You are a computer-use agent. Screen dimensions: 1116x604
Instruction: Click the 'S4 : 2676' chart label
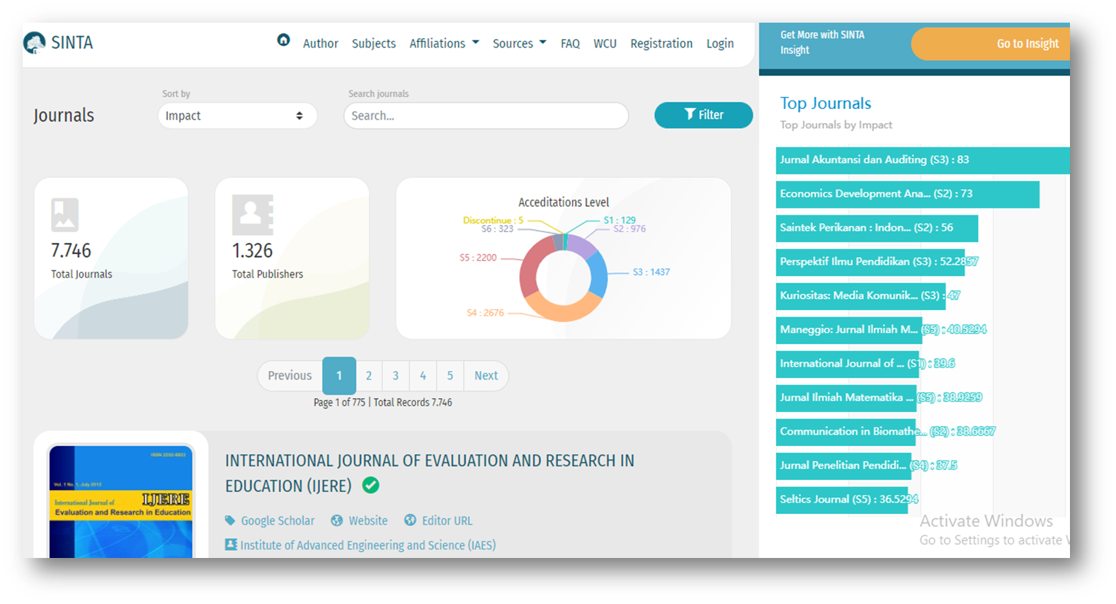click(485, 312)
